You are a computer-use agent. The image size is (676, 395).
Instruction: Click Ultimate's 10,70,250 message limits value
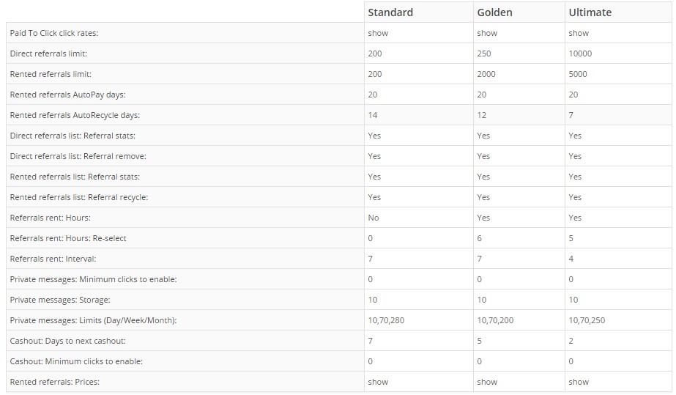pos(587,320)
